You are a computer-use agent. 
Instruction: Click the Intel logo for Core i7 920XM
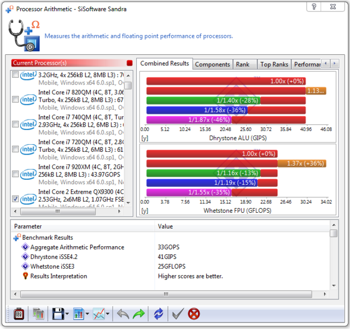(x=28, y=174)
